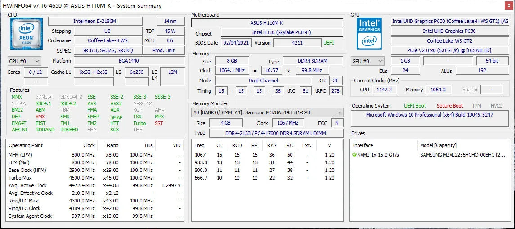This screenshot has height=229, width=515.
Task: Click the green UEFI label next to BIOS version
Action: [328, 43]
